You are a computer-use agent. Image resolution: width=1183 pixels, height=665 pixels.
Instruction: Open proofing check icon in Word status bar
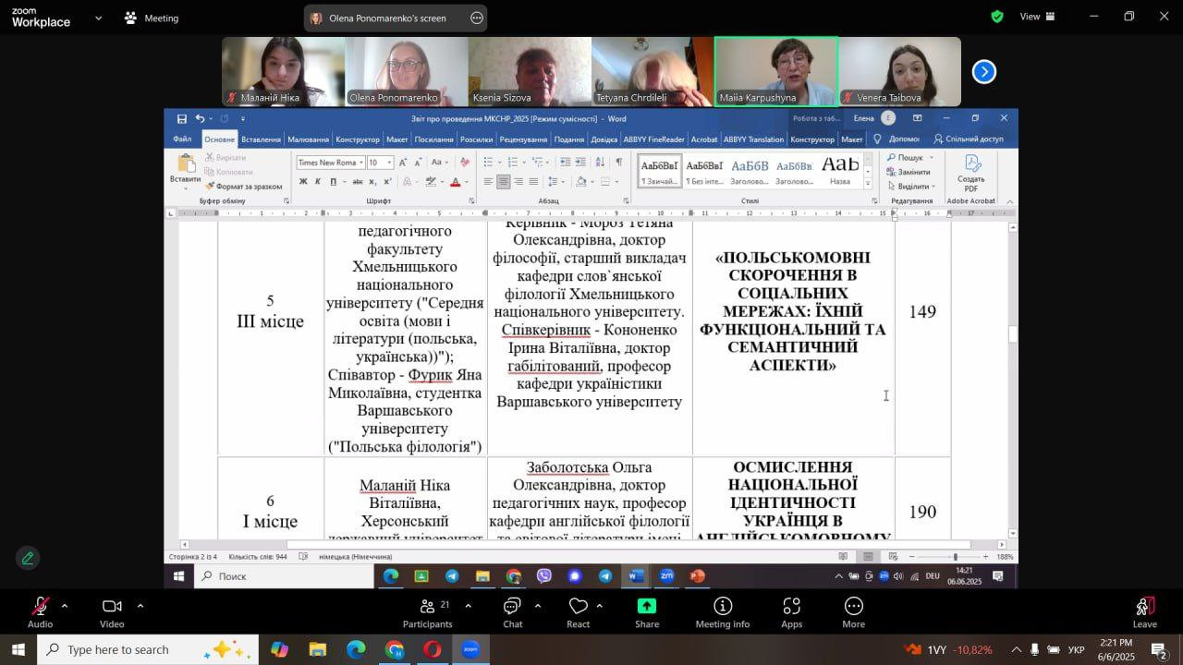[303, 557]
